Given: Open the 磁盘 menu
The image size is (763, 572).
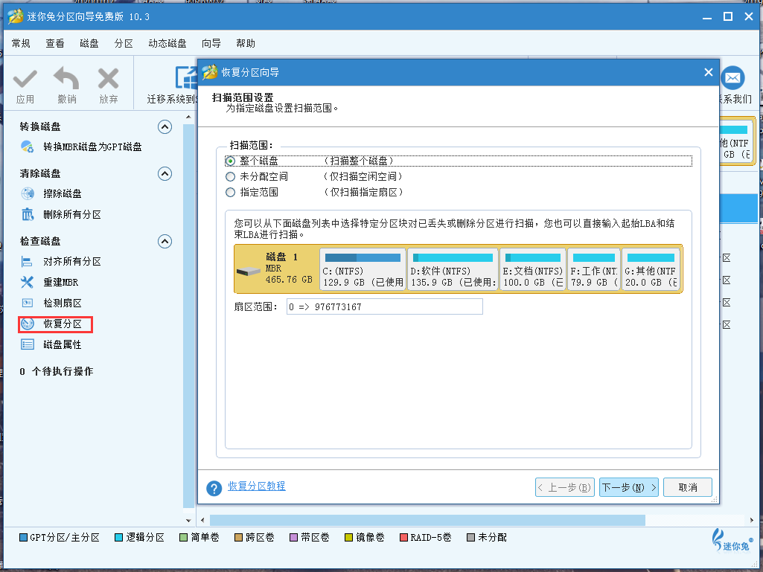Looking at the screenshot, I should [x=89, y=43].
